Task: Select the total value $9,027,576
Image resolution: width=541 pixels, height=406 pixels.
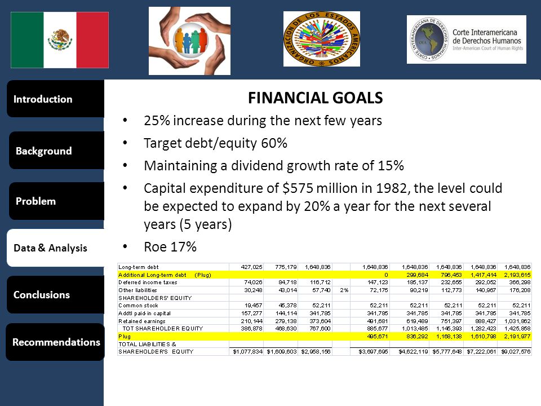Action: 516,352
